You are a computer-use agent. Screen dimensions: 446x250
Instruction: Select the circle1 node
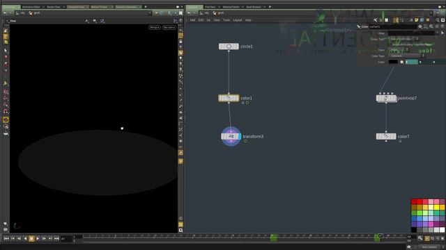(229, 47)
